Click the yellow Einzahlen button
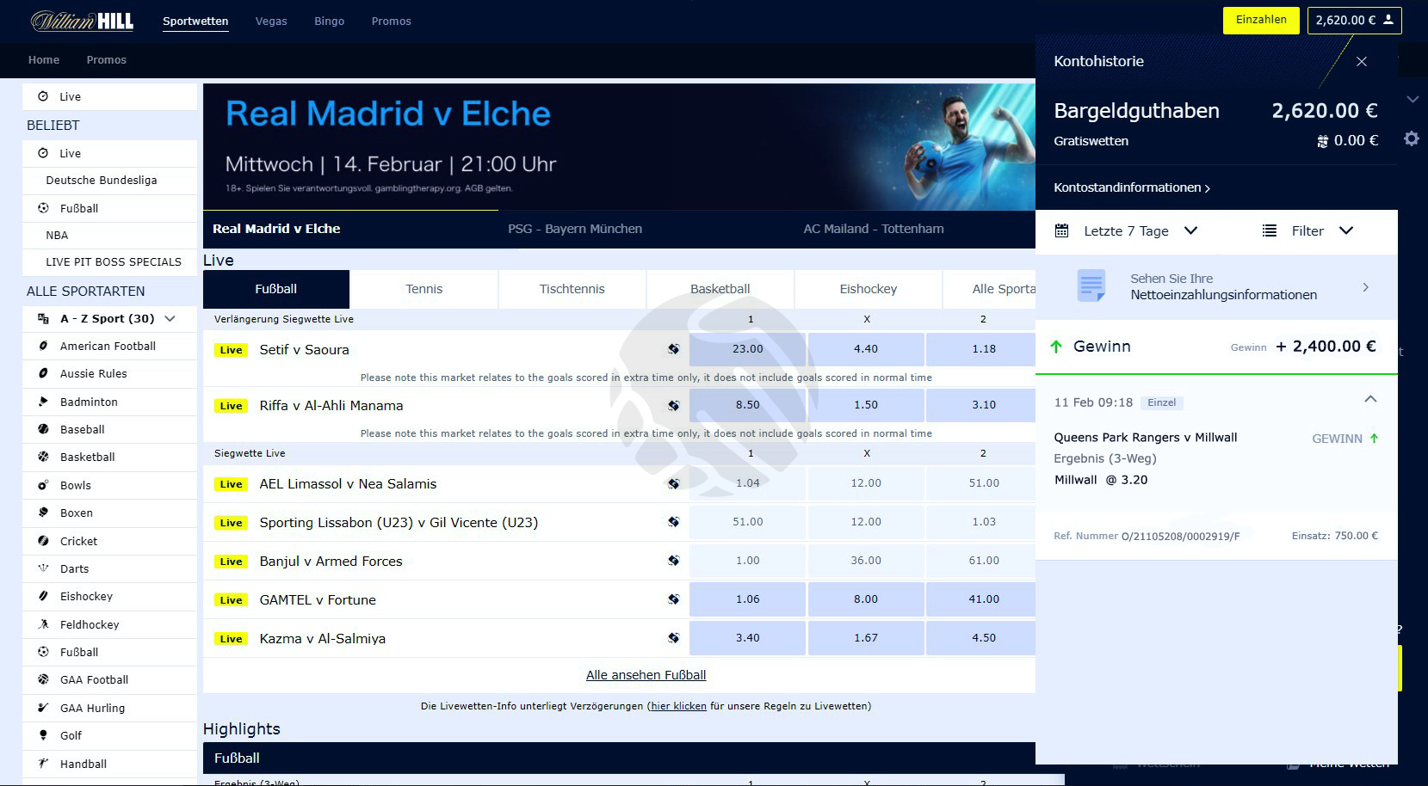Image resolution: width=1428 pixels, height=786 pixels. [x=1261, y=20]
